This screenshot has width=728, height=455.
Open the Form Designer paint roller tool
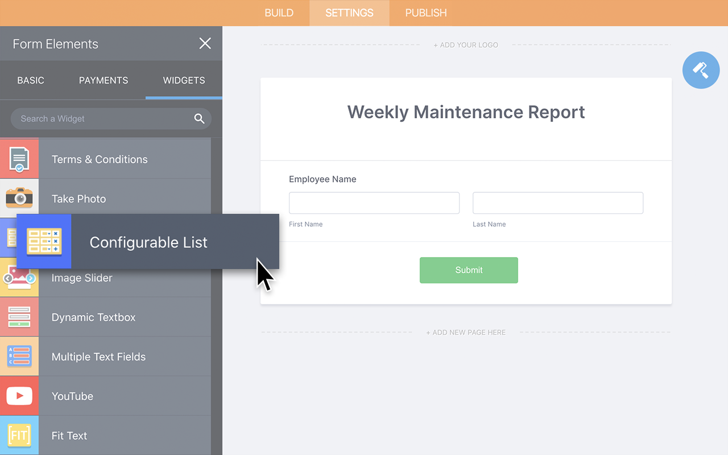pos(701,70)
